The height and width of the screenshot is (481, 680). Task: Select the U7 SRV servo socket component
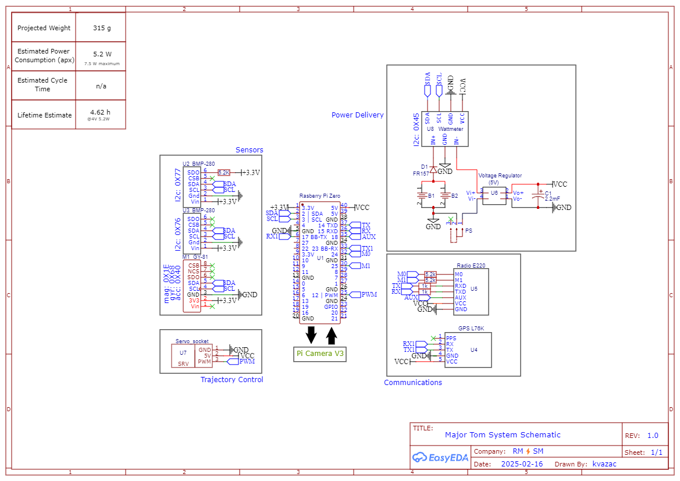click(x=192, y=355)
